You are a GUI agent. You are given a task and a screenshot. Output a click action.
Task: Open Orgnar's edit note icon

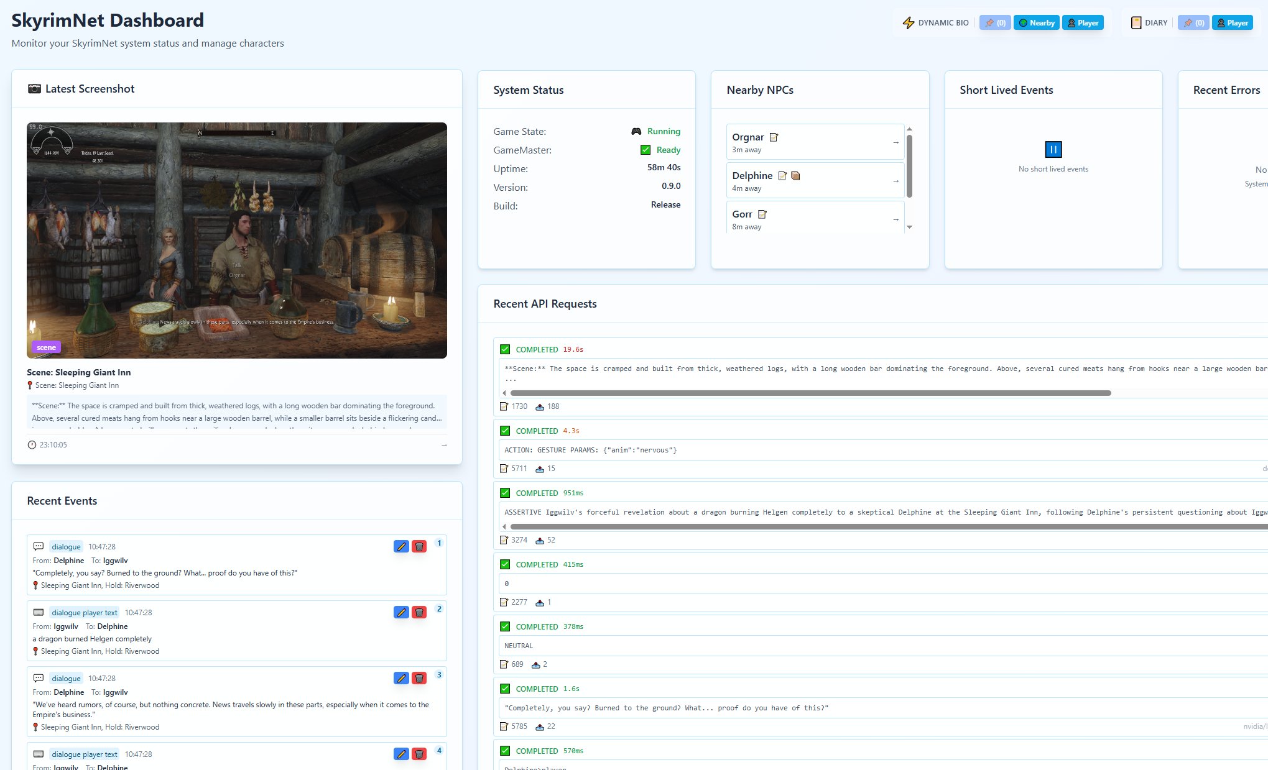[774, 137]
